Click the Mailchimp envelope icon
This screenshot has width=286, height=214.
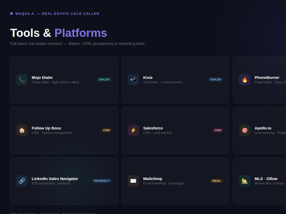[133, 181]
